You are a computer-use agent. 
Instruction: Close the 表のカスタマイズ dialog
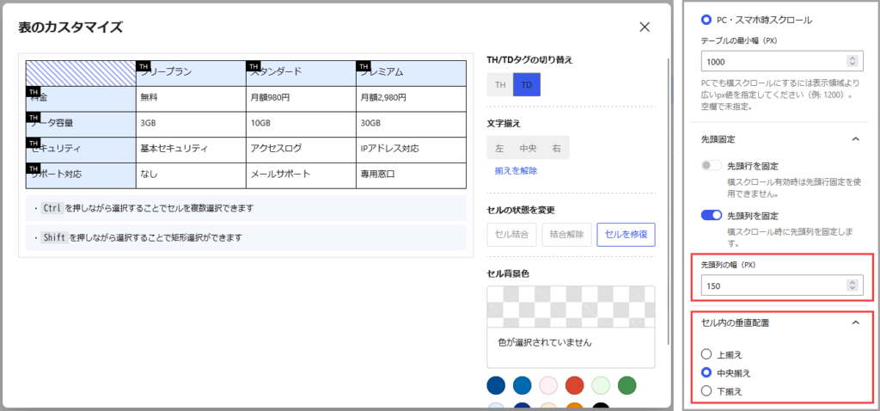645,27
